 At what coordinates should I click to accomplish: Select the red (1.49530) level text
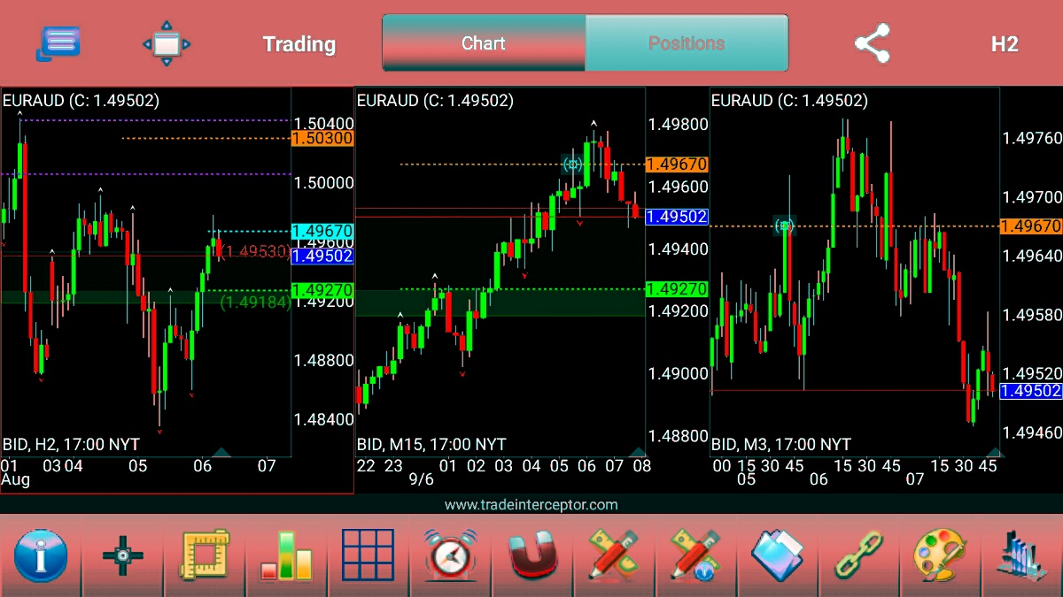(255, 252)
